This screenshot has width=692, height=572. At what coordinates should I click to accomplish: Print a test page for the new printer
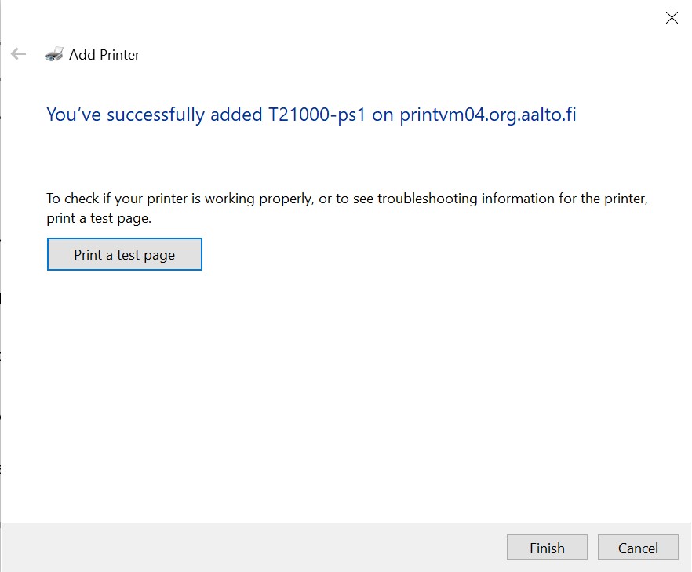point(125,254)
